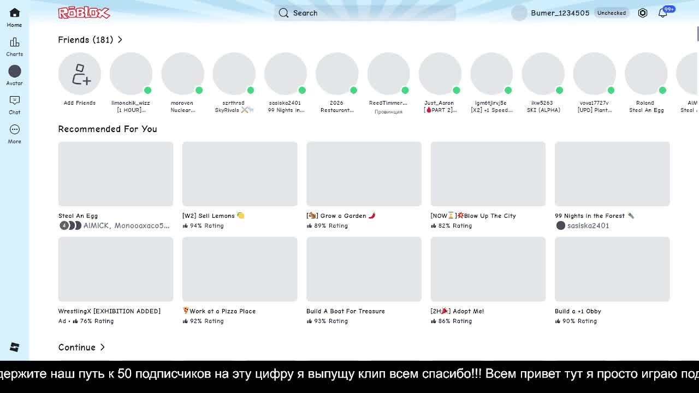Open friend moroven's avatar
699x393 pixels.
pos(182,74)
